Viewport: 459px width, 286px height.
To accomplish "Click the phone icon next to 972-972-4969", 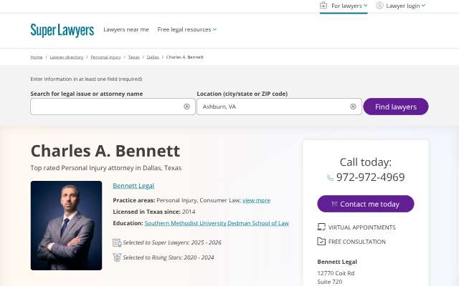I will [330, 177].
